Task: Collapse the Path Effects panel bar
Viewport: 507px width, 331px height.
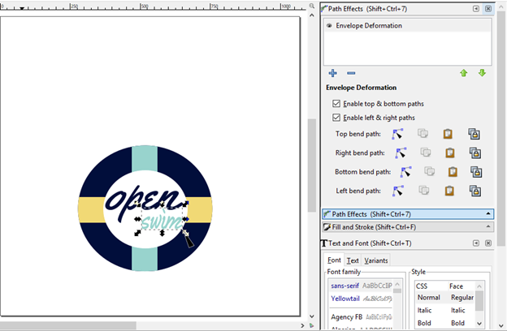Action: [x=488, y=214]
